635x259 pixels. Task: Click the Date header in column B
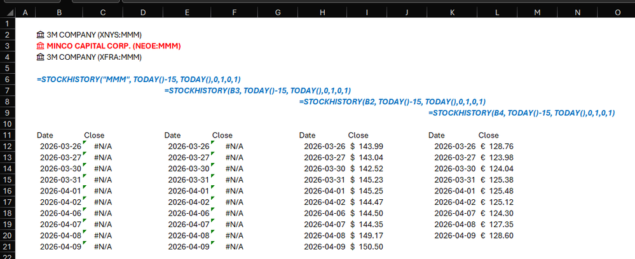[45, 136]
